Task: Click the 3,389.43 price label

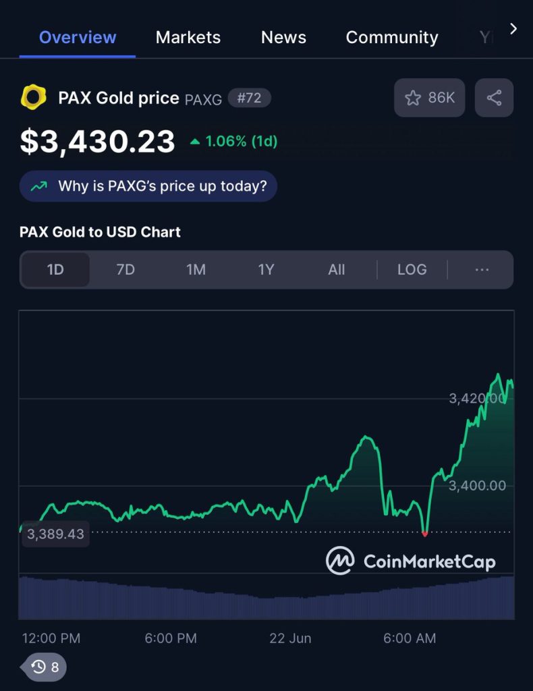Action: pyautogui.click(x=55, y=534)
